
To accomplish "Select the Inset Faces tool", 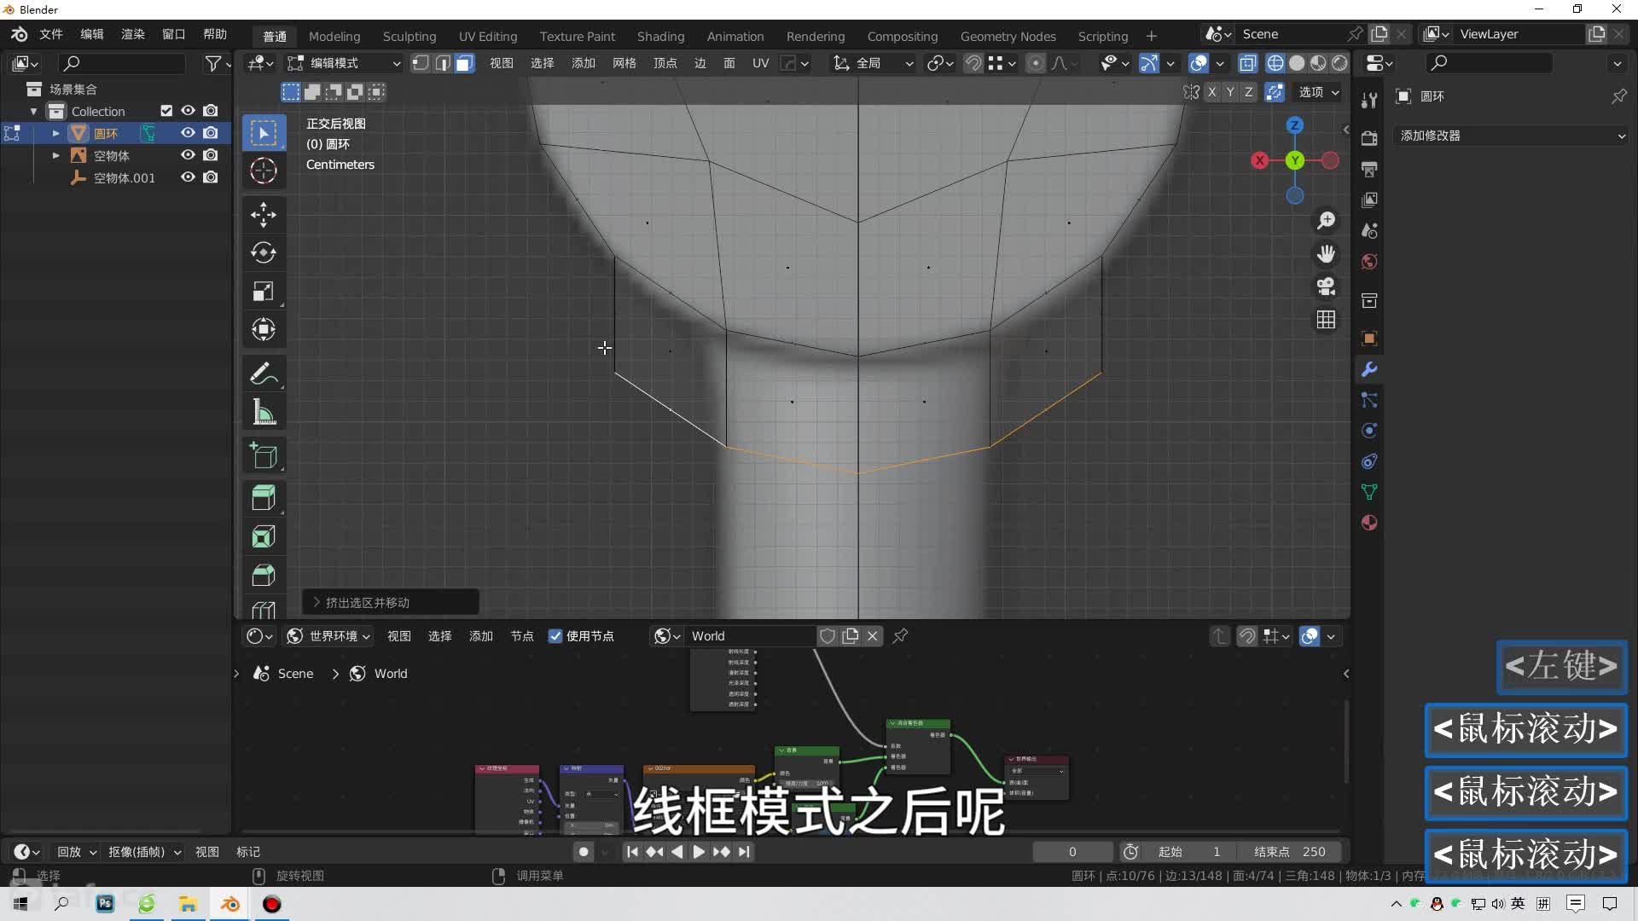I will click(x=264, y=536).
